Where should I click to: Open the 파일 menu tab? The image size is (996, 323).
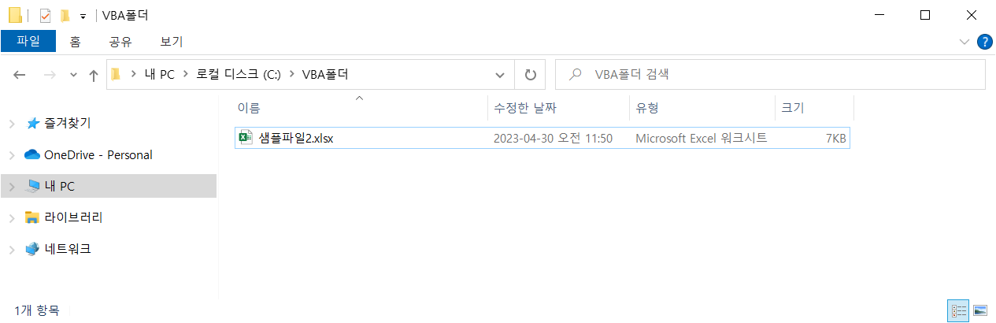[x=28, y=42]
